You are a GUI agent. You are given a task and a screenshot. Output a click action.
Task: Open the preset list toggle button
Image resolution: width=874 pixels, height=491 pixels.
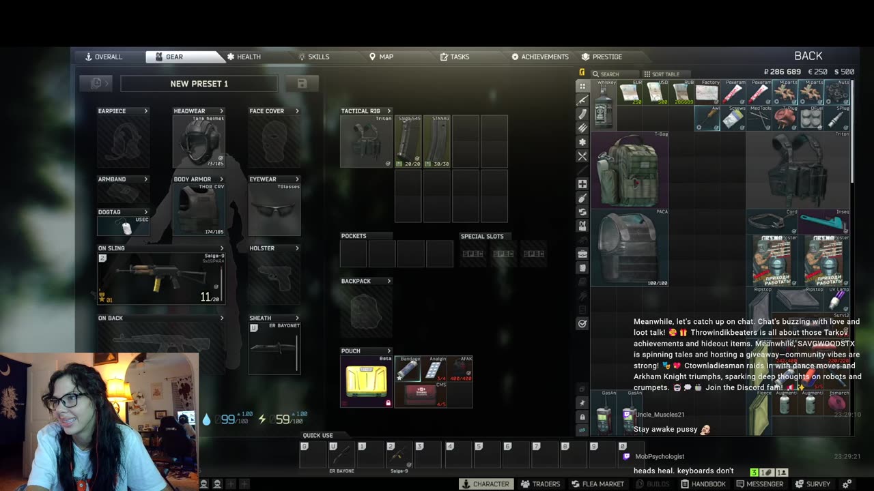coord(96,83)
